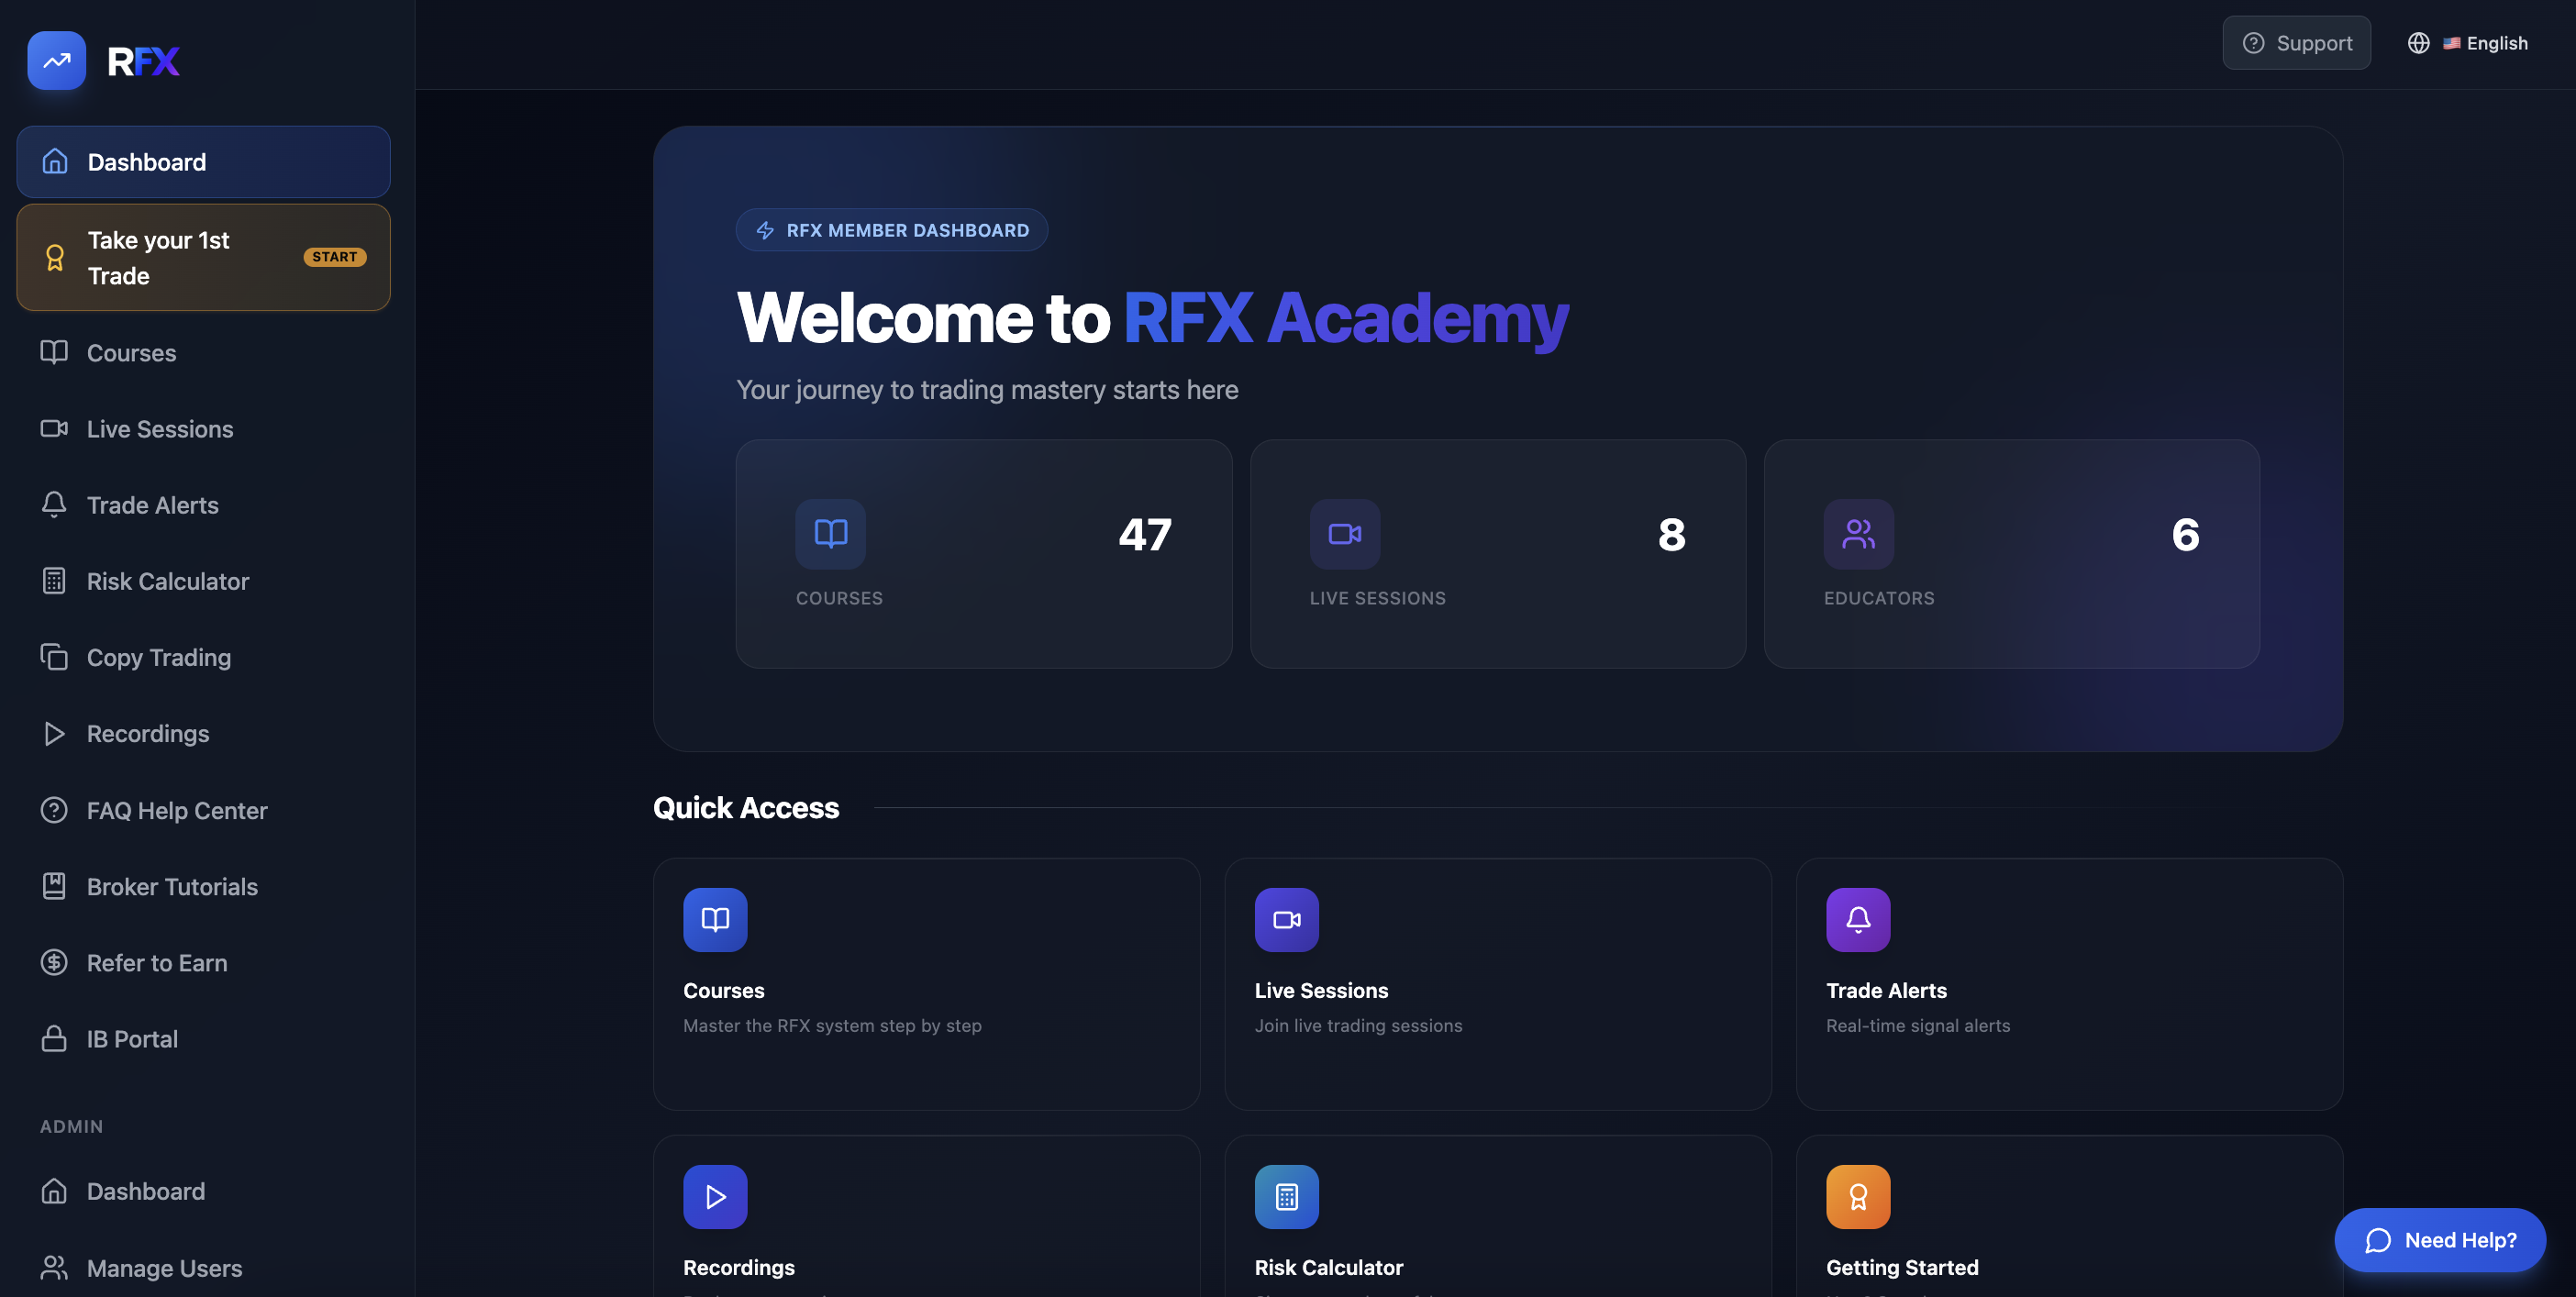Open the Admin Dashboard sidebar item
The height and width of the screenshot is (1297, 2576).
click(x=203, y=1191)
